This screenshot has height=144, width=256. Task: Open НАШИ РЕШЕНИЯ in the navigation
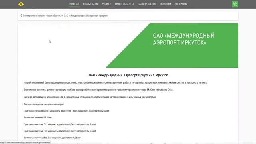tap(147, 4)
